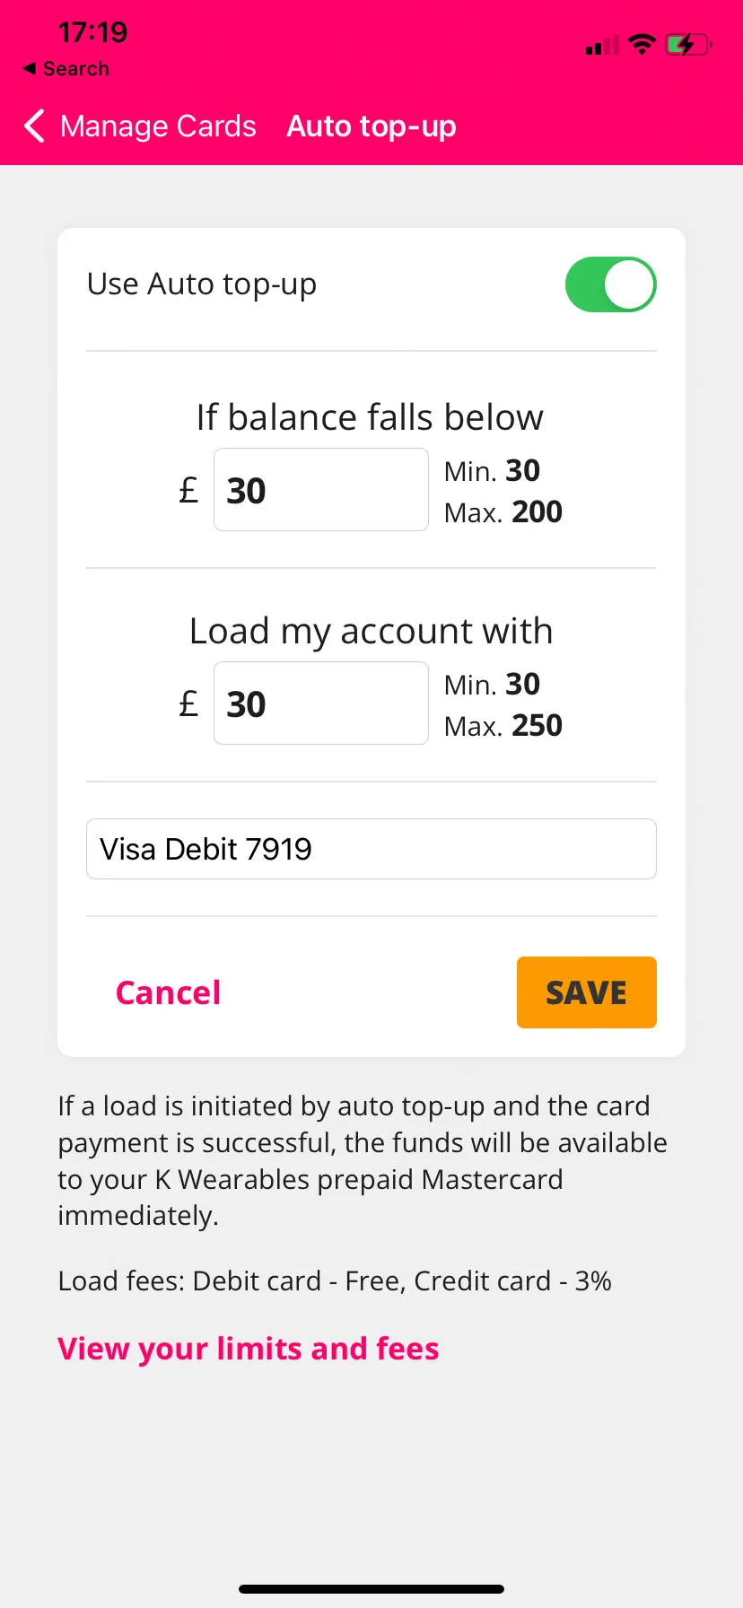Tap the battery charging icon
The image size is (743, 1608).
(x=688, y=44)
